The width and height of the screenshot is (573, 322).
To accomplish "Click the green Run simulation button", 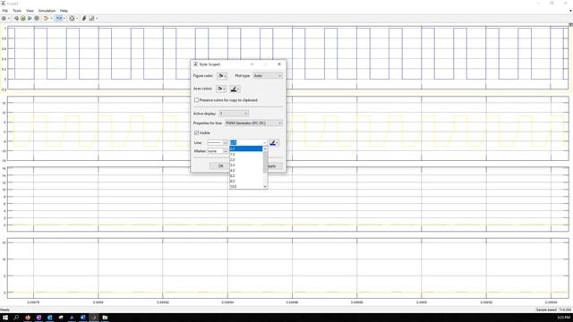I will point(23,18).
